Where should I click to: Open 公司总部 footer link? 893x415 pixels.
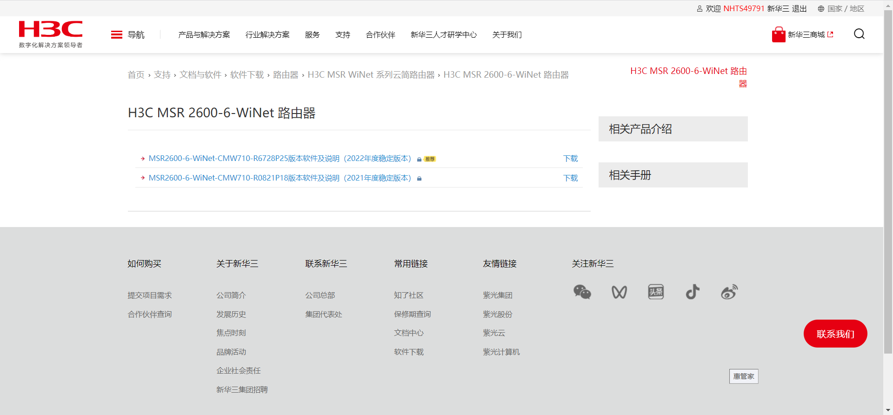tap(320, 295)
